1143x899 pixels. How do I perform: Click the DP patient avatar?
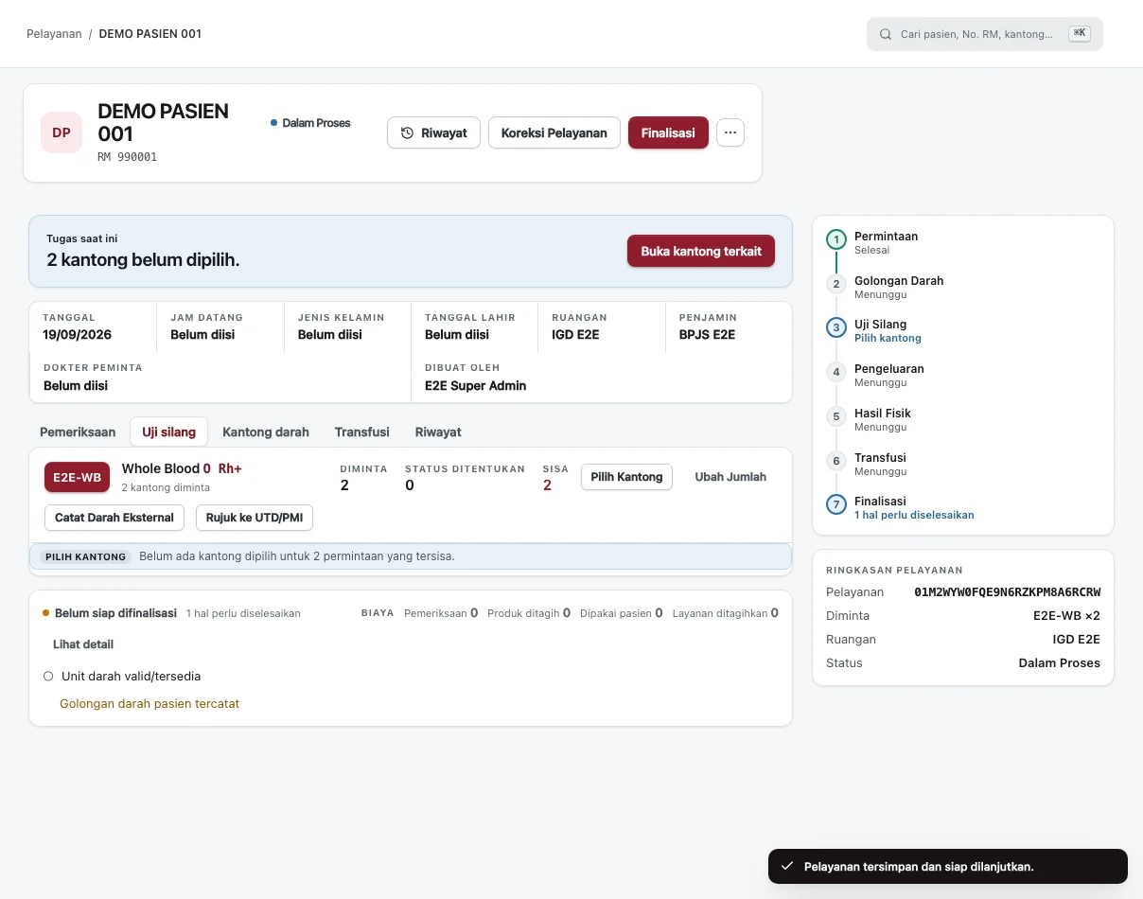62,132
